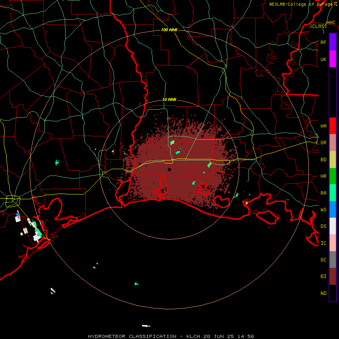The image size is (339, 339).
Task: Click the GR legend label
Action: (x=323, y=143)
